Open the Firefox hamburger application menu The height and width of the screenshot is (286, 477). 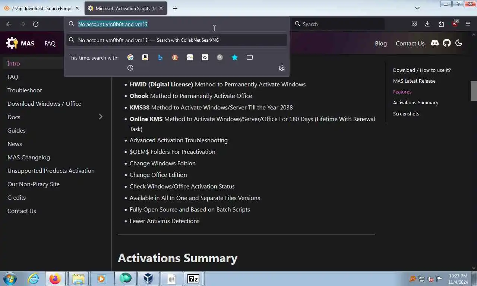(x=468, y=24)
